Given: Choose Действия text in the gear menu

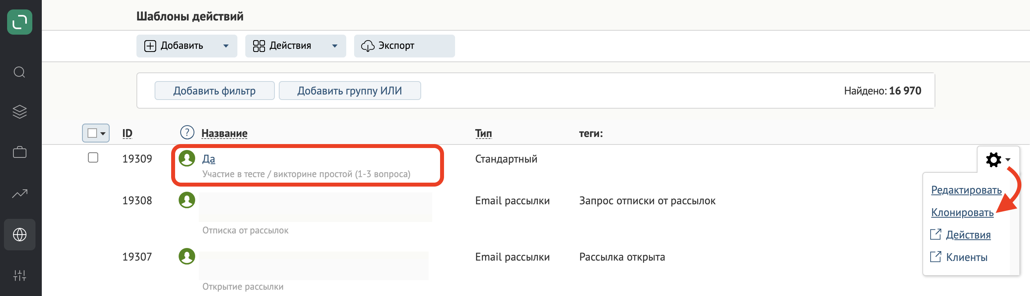Looking at the screenshot, I should pos(968,235).
